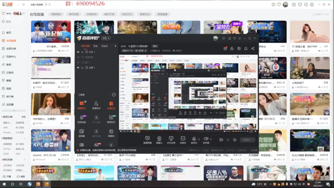Add capture-screen source in bottom bar

(x=147, y=140)
